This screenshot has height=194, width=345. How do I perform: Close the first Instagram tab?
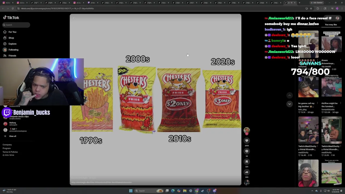point(13,3)
